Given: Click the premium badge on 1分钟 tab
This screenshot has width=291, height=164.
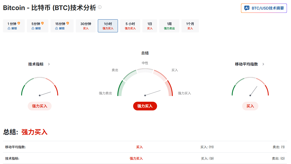Looking at the screenshot, I should tap(19, 23).
